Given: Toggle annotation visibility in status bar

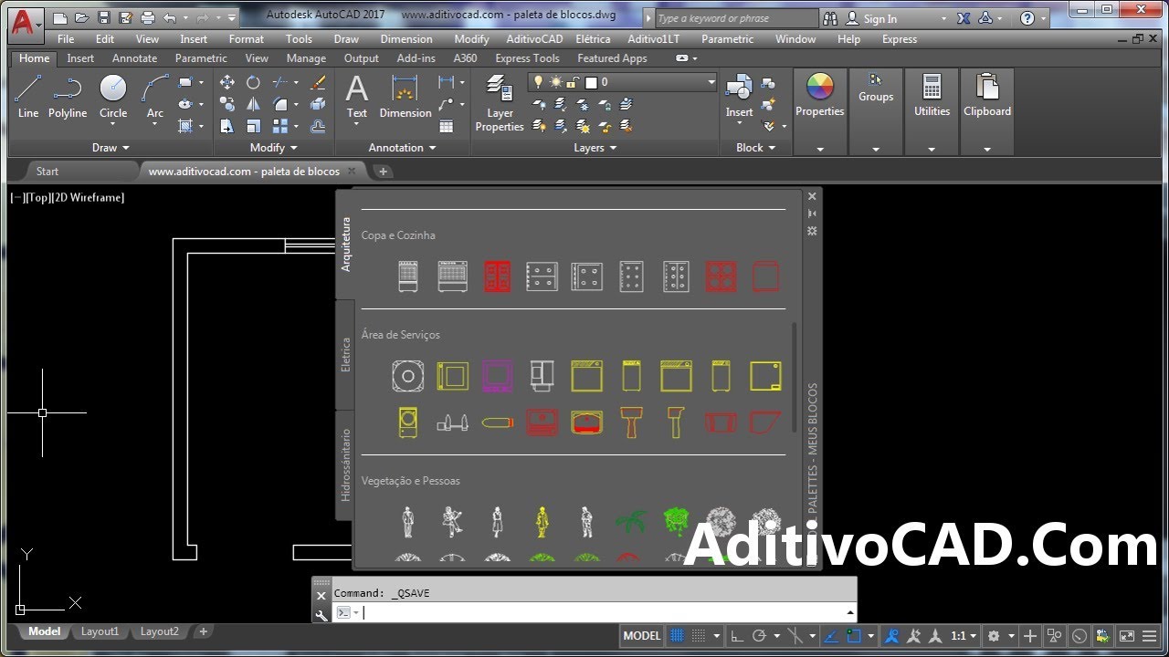Looking at the screenshot, I should point(892,636).
